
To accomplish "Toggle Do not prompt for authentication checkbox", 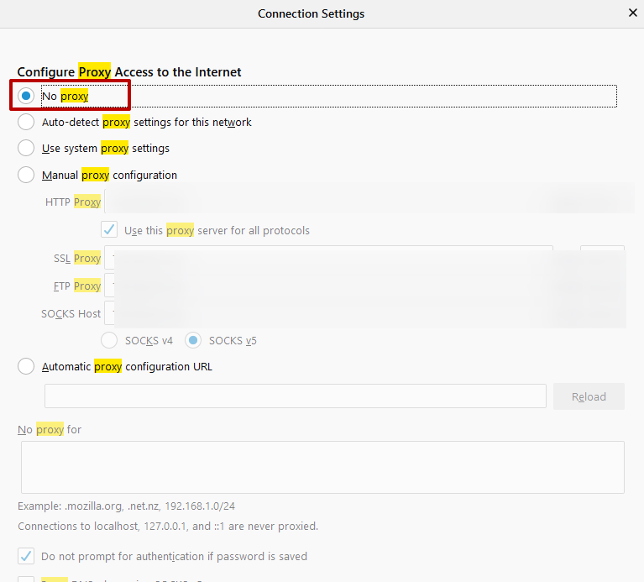I will (26, 556).
